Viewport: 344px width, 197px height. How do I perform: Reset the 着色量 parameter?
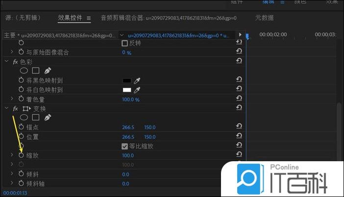tap(239, 98)
